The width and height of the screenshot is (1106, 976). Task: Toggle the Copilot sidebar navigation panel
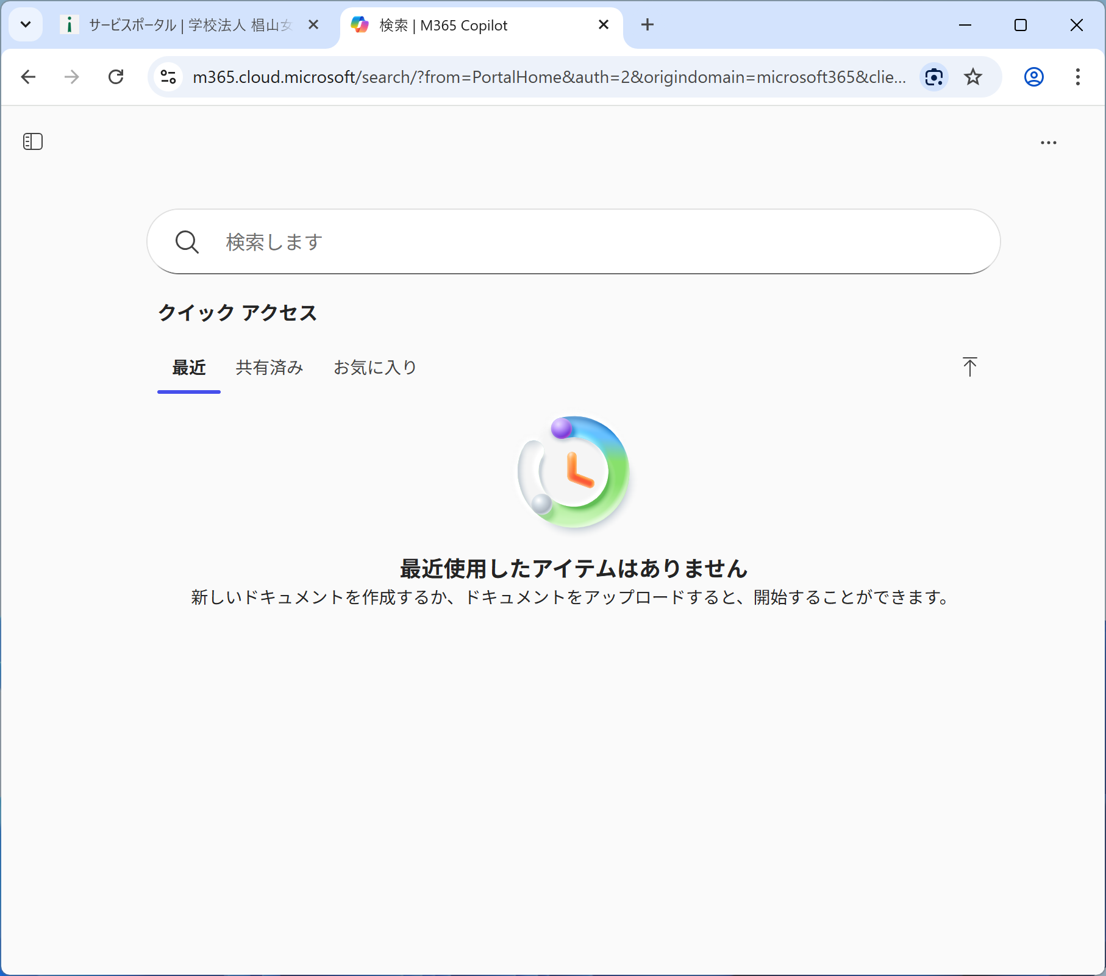point(33,141)
